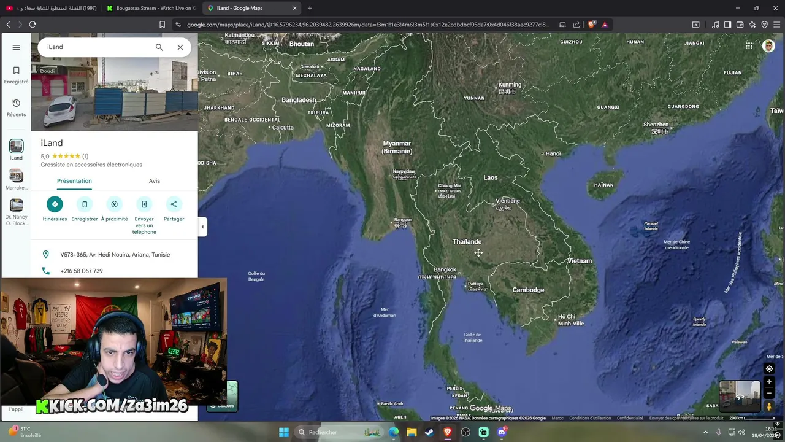785x442 pixels.
Task: Open the Google apps grid
Action: 749,46
